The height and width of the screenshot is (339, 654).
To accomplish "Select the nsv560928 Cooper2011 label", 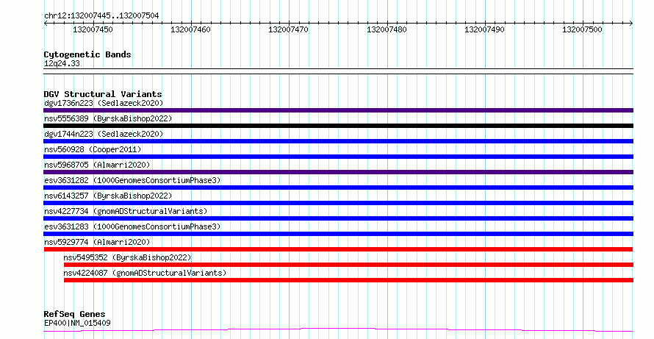I will [x=93, y=149].
